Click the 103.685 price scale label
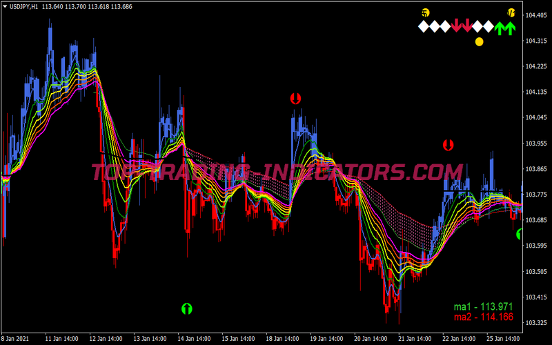 [x=536, y=220]
